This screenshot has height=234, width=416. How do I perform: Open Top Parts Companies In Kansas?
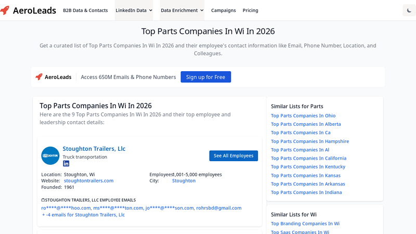pos(306,176)
